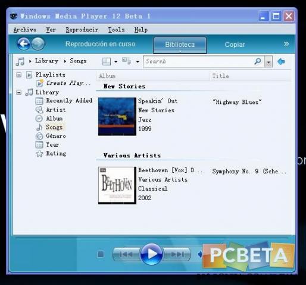Skip to next track
The height and width of the screenshot is (285, 306).
pos(177,254)
